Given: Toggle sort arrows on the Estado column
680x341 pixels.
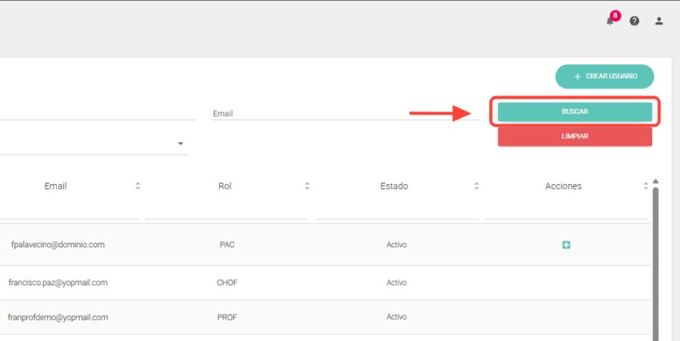Looking at the screenshot, I should [x=476, y=186].
